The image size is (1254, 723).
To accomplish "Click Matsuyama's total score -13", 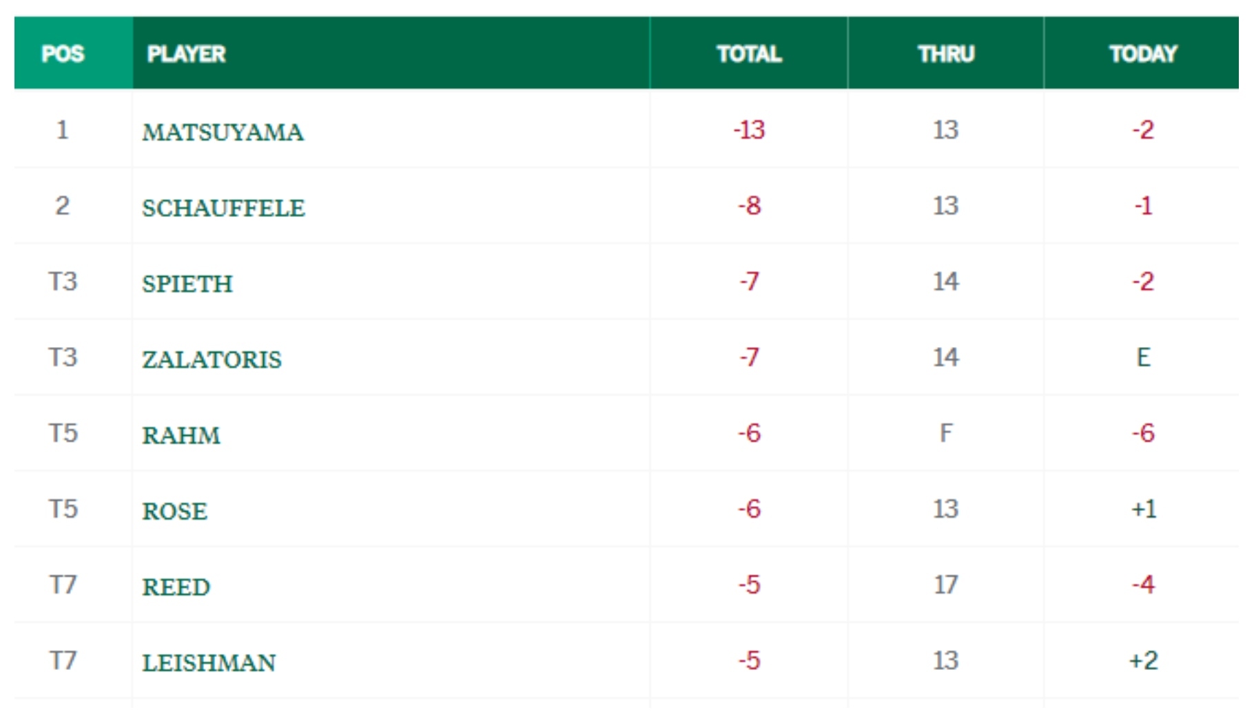I will point(749,130).
